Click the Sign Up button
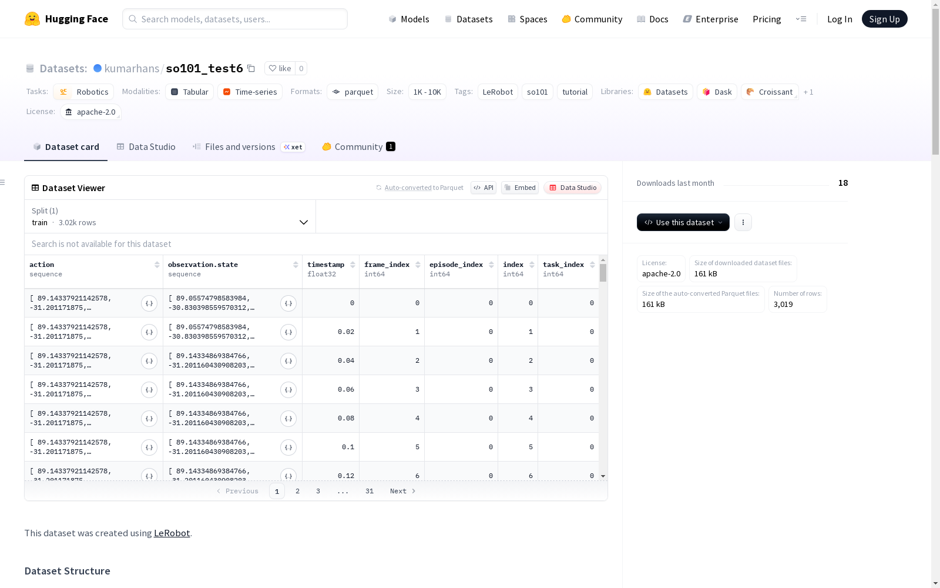Viewport: 940px width, 588px height. [884, 19]
